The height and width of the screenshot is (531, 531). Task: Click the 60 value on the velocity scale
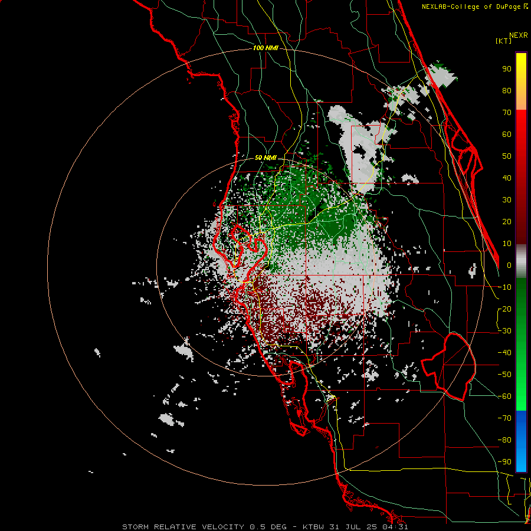click(x=507, y=134)
